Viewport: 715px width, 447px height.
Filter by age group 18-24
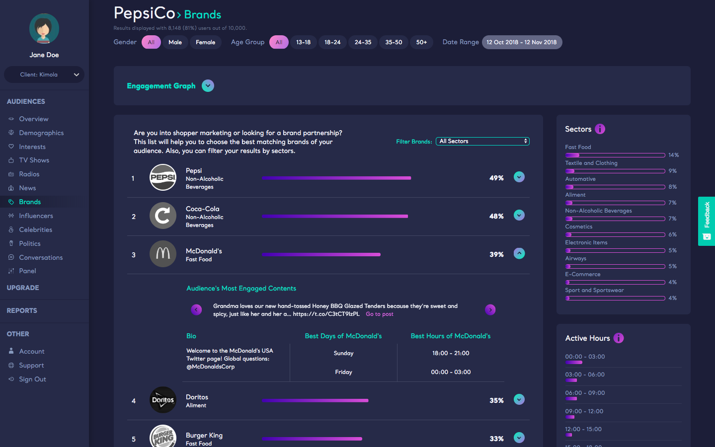[332, 42]
